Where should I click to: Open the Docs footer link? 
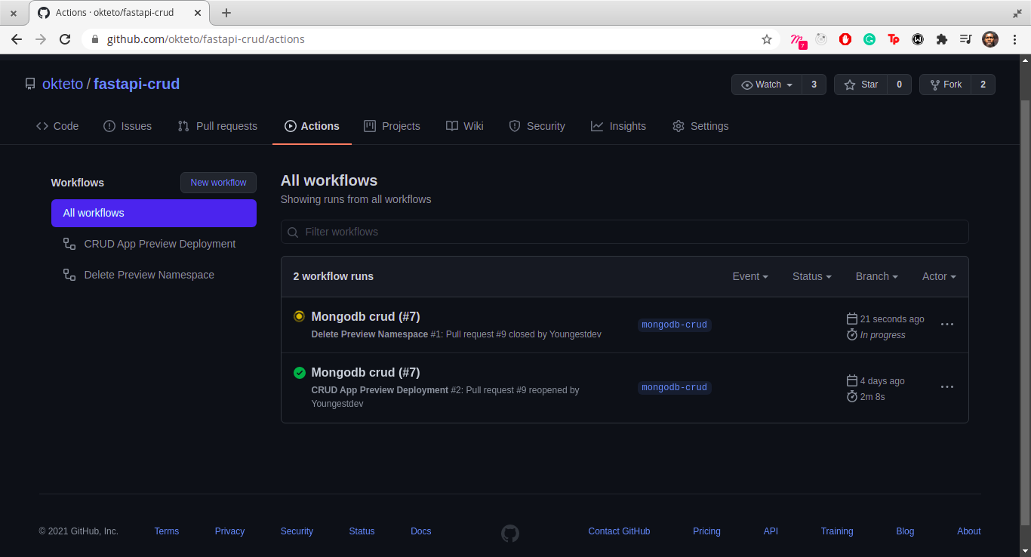tap(421, 531)
